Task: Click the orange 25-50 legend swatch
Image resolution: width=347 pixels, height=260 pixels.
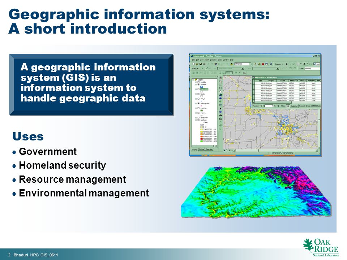Action: tap(201, 134)
